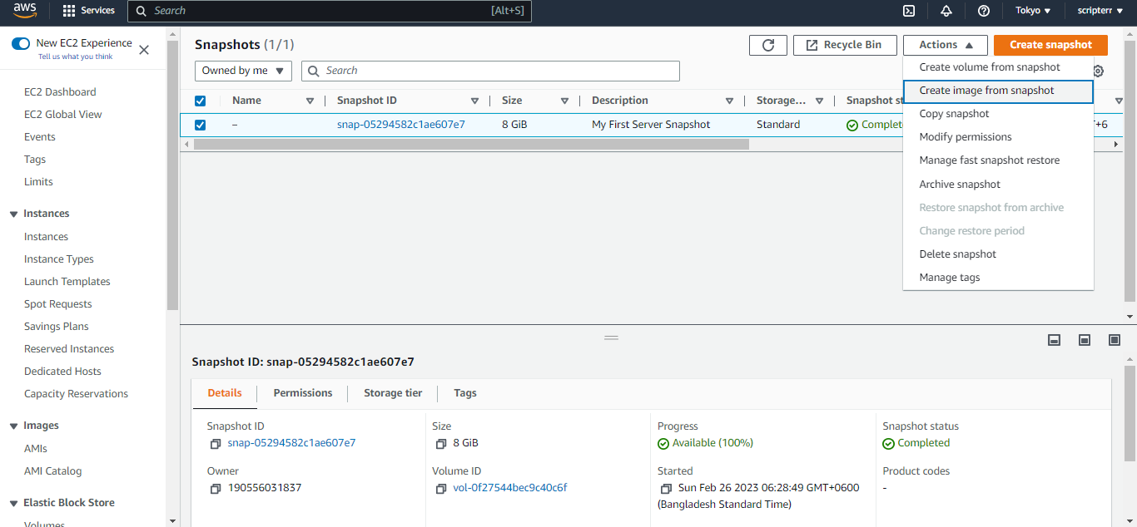
Task: Switch to the Storage tier tab
Action: tap(393, 393)
